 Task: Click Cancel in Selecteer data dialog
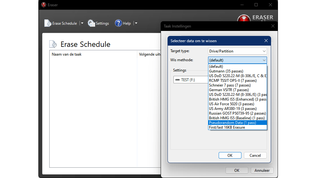(255, 156)
